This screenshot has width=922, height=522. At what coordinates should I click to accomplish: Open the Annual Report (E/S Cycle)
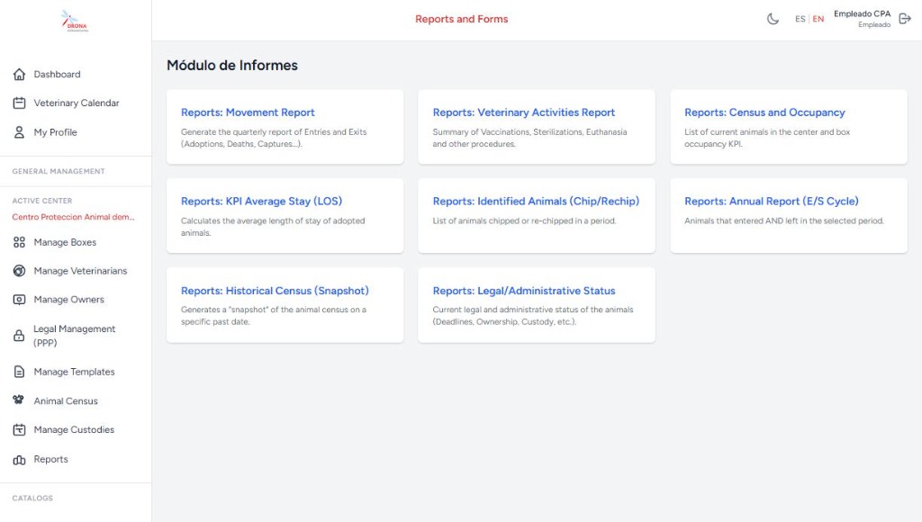click(771, 201)
